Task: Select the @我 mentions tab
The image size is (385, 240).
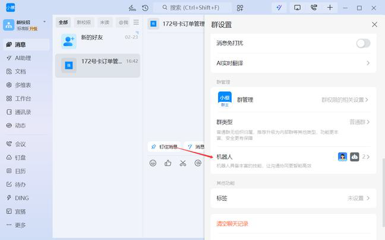Action: (x=123, y=23)
